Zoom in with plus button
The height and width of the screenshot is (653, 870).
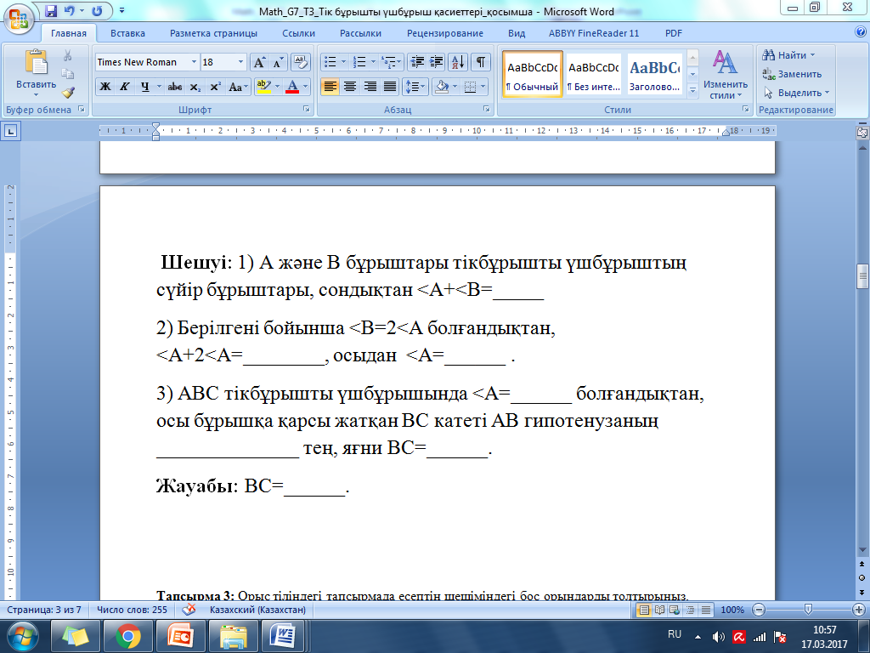[x=859, y=610]
